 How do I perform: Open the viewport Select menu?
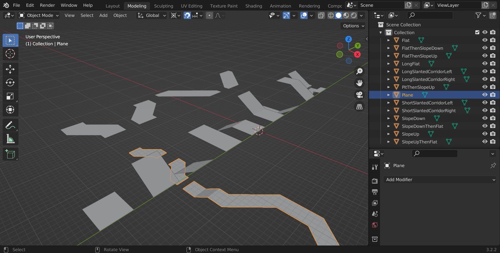pyautogui.click(x=87, y=15)
